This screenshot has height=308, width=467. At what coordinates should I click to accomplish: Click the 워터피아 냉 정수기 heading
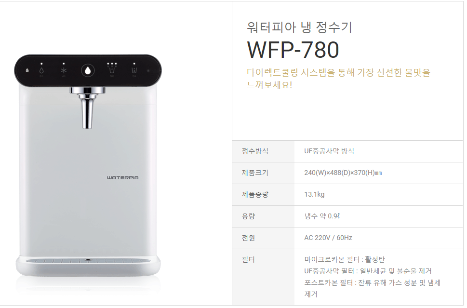(300, 27)
